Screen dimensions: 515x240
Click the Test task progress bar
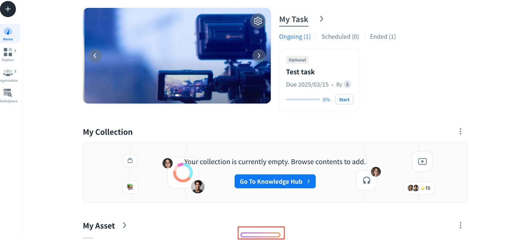(303, 100)
